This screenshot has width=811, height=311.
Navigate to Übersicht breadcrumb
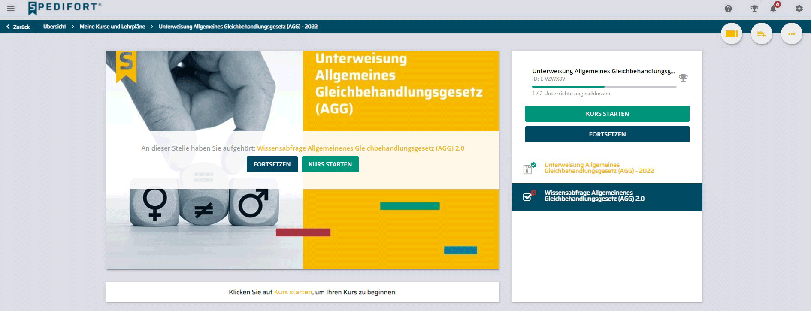[x=54, y=27]
